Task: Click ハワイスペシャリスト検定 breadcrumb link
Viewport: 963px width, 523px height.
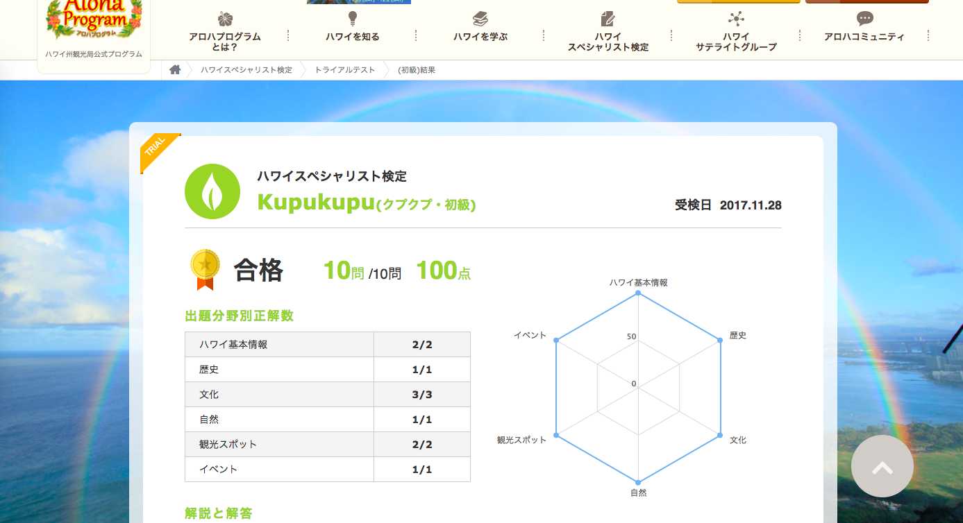Action: click(x=246, y=70)
